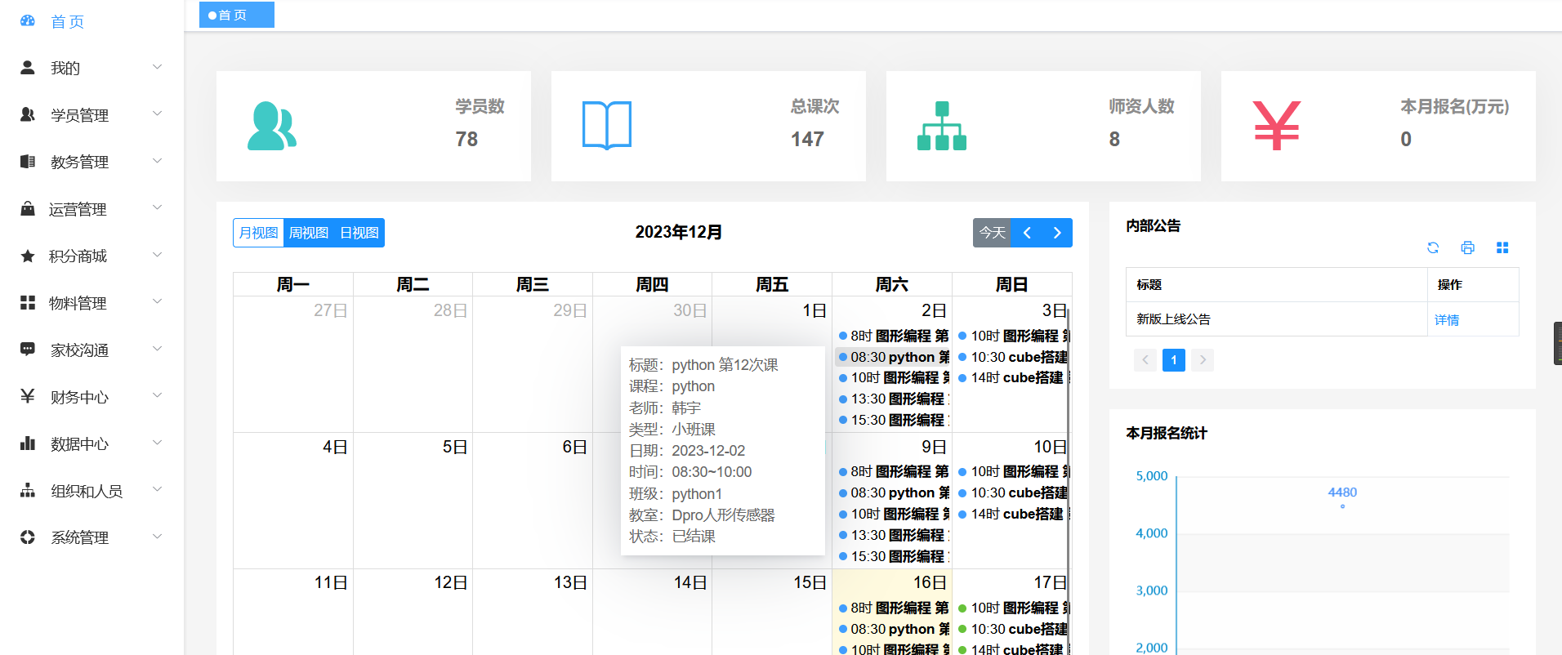Image resolution: width=1562 pixels, height=655 pixels.
Task: Click the 2023年12月 calendar title
Action: click(679, 232)
